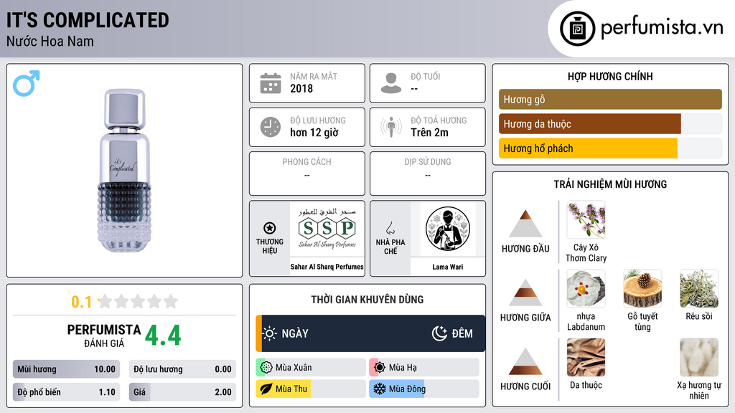
Task: Open the Sahar Al Sharq Perfumes brand link
Action: pos(327,267)
